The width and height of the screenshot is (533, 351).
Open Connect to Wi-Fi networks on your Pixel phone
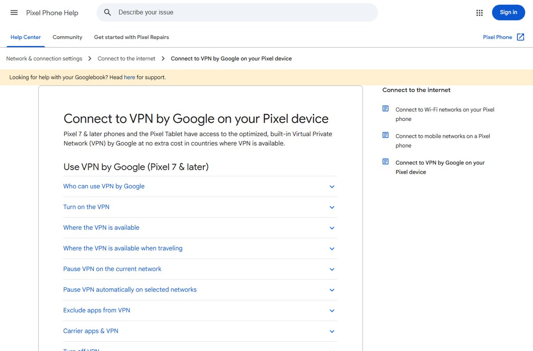pos(445,114)
